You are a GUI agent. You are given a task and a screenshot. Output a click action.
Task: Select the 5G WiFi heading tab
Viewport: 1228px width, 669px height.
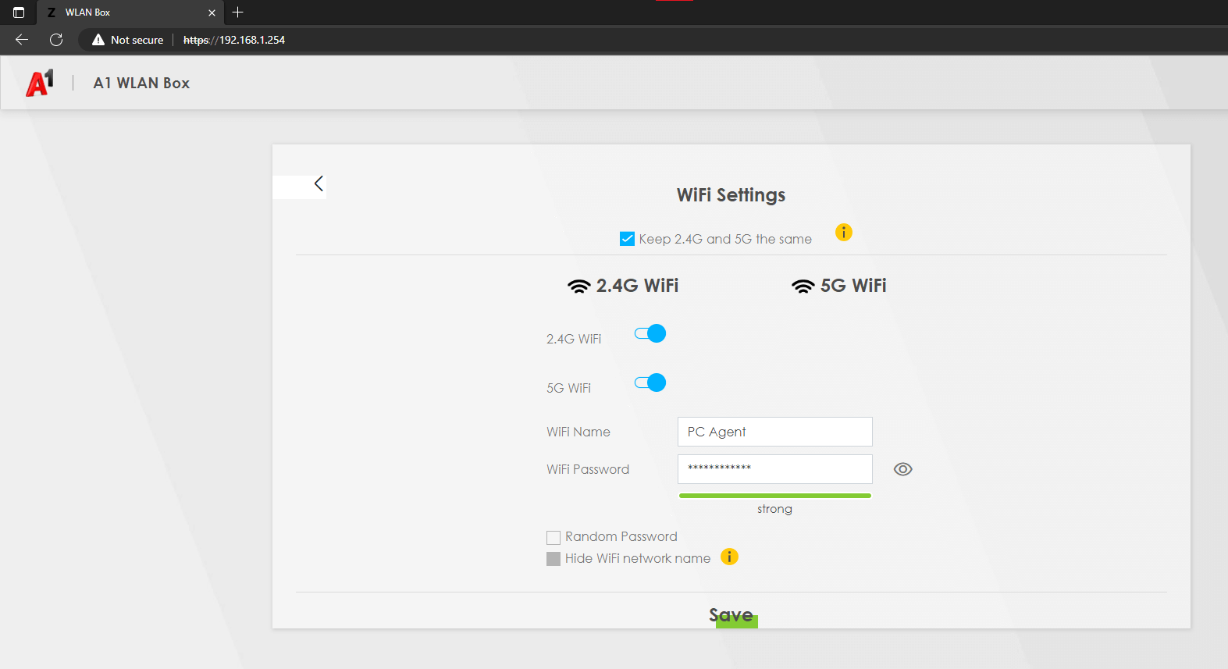click(839, 286)
